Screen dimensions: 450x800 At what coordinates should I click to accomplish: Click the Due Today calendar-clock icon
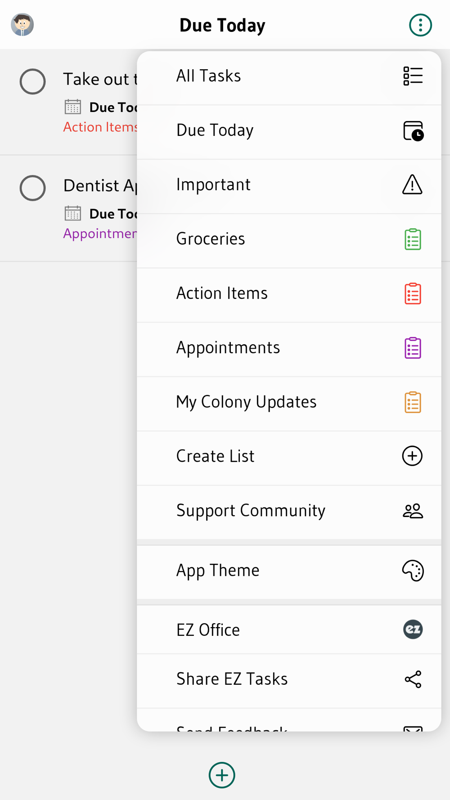(413, 131)
